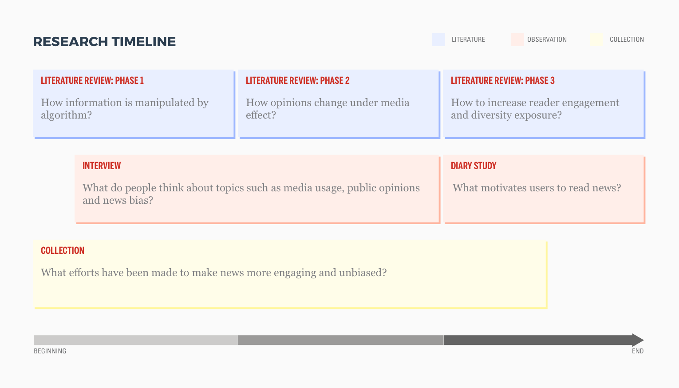The height and width of the screenshot is (388, 679).
Task: Click the yellow Collection card heading
Action: [63, 250]
